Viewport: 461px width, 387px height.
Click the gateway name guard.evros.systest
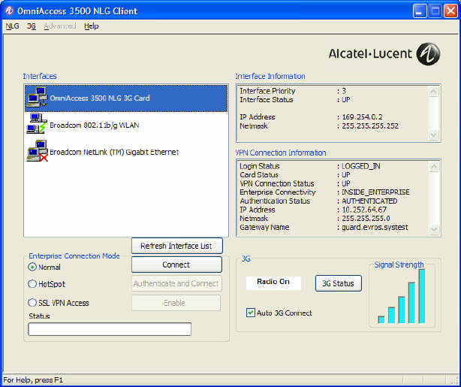[375, 228]
